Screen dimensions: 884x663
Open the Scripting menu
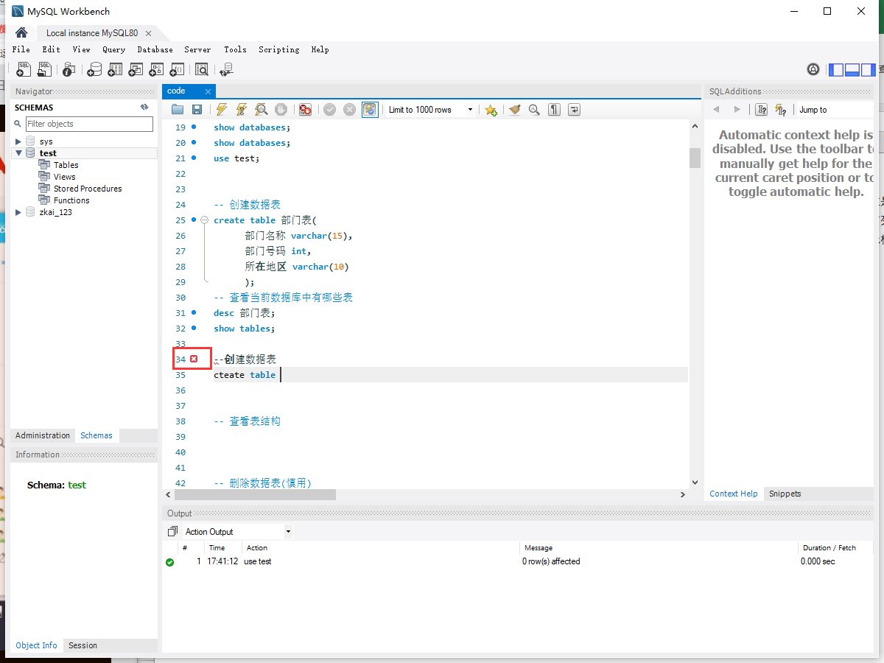278,49
